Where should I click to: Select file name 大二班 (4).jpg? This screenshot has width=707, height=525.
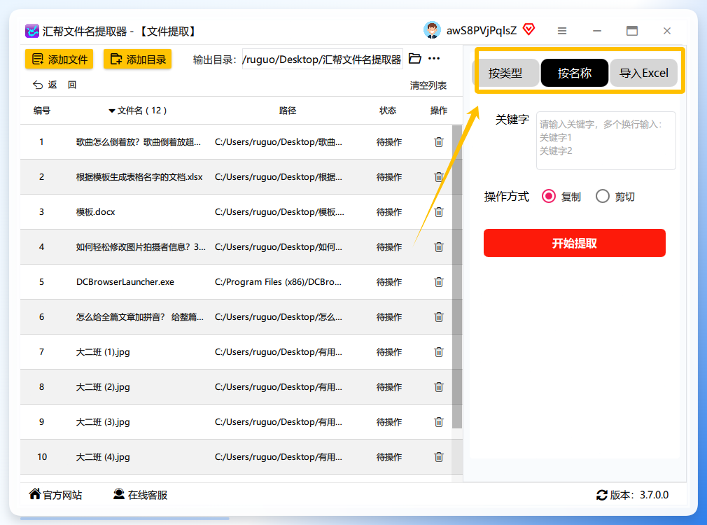coord(103,457)
